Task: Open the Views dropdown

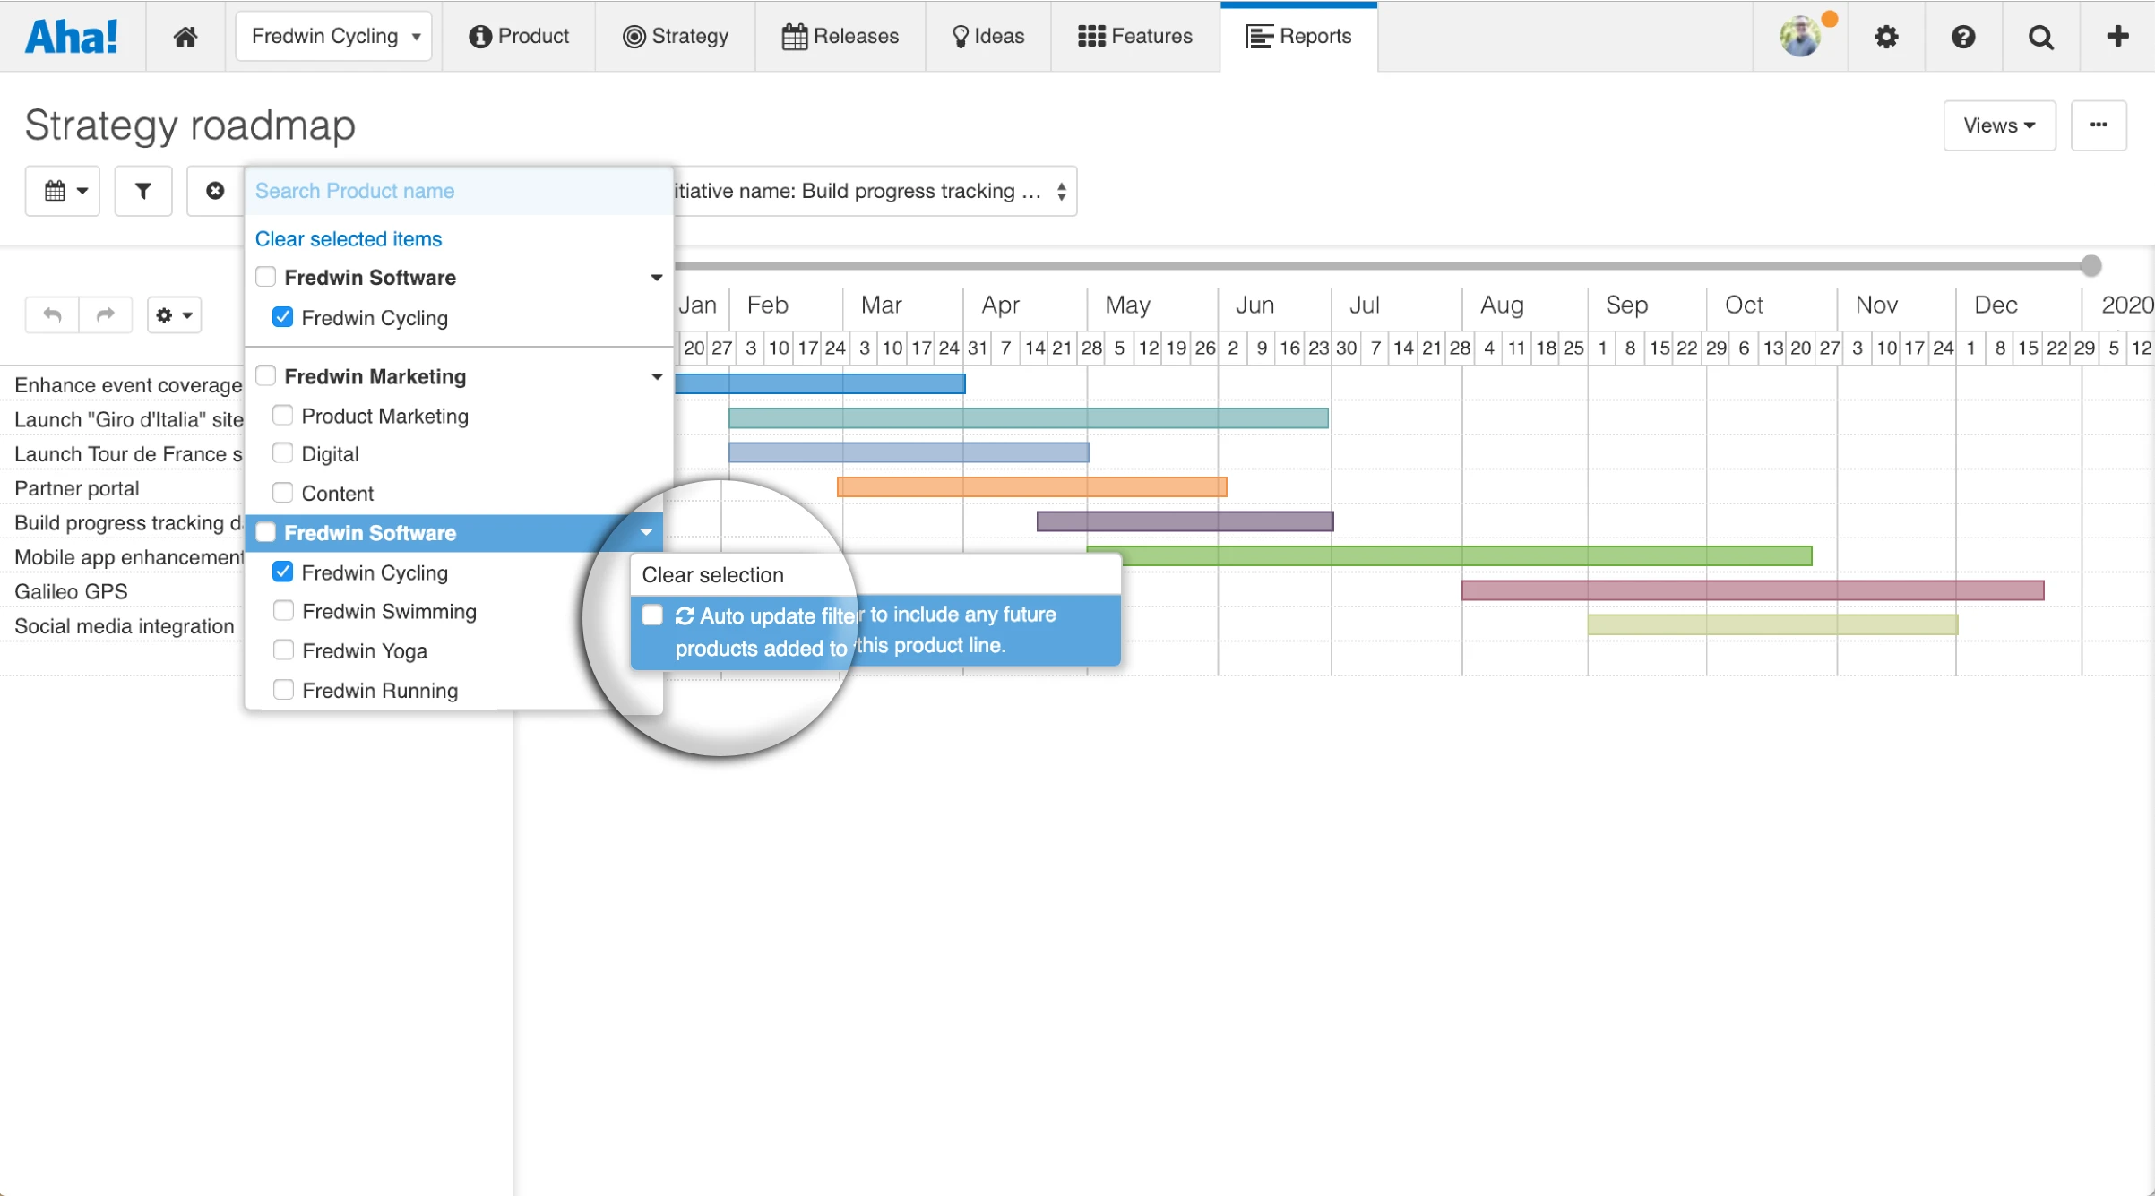Action: (1999, 125)
